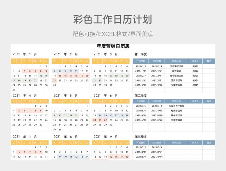
Task: Select end date cell 2021/1/21
Action: [157, 71]
